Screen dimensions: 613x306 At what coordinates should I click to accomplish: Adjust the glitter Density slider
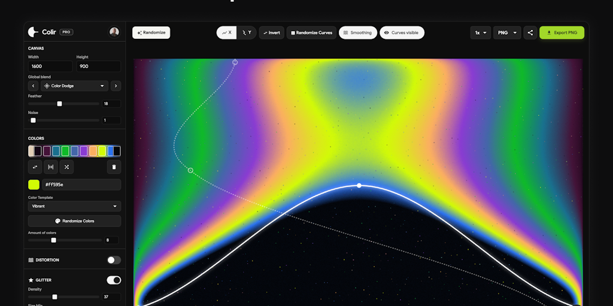(54, 297)
